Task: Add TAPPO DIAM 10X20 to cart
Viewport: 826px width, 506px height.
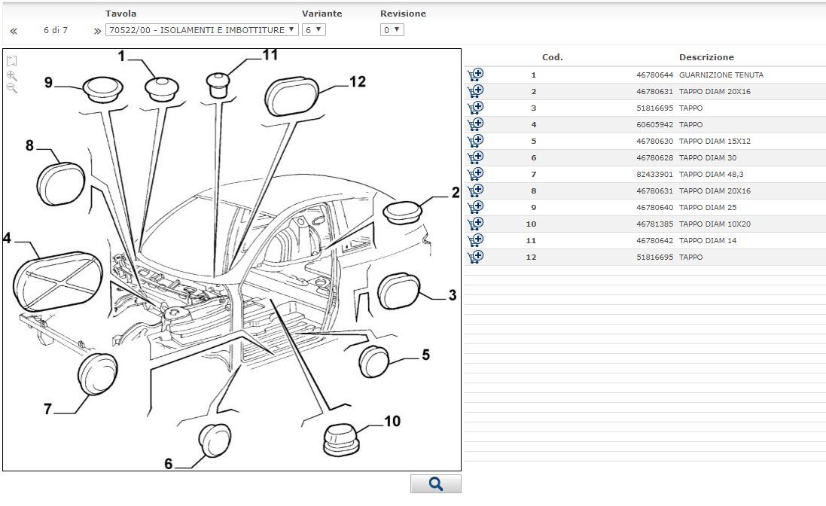Action: (x=475, y=224)
